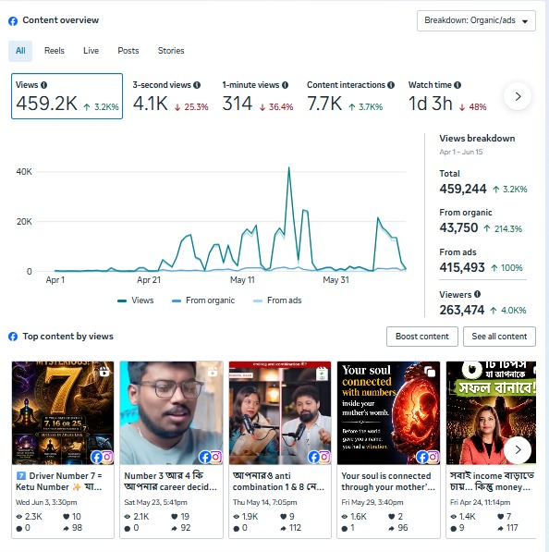Open the Number 3 and 4 career thumbnail
This screenshot has height=552, width=549.
click(x=171, y=413)
